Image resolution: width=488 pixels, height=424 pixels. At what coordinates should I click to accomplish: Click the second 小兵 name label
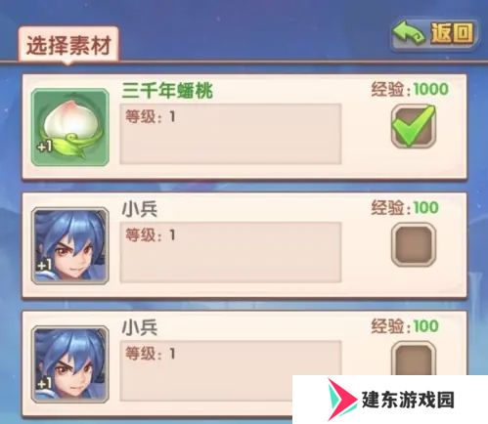[140, 327]
